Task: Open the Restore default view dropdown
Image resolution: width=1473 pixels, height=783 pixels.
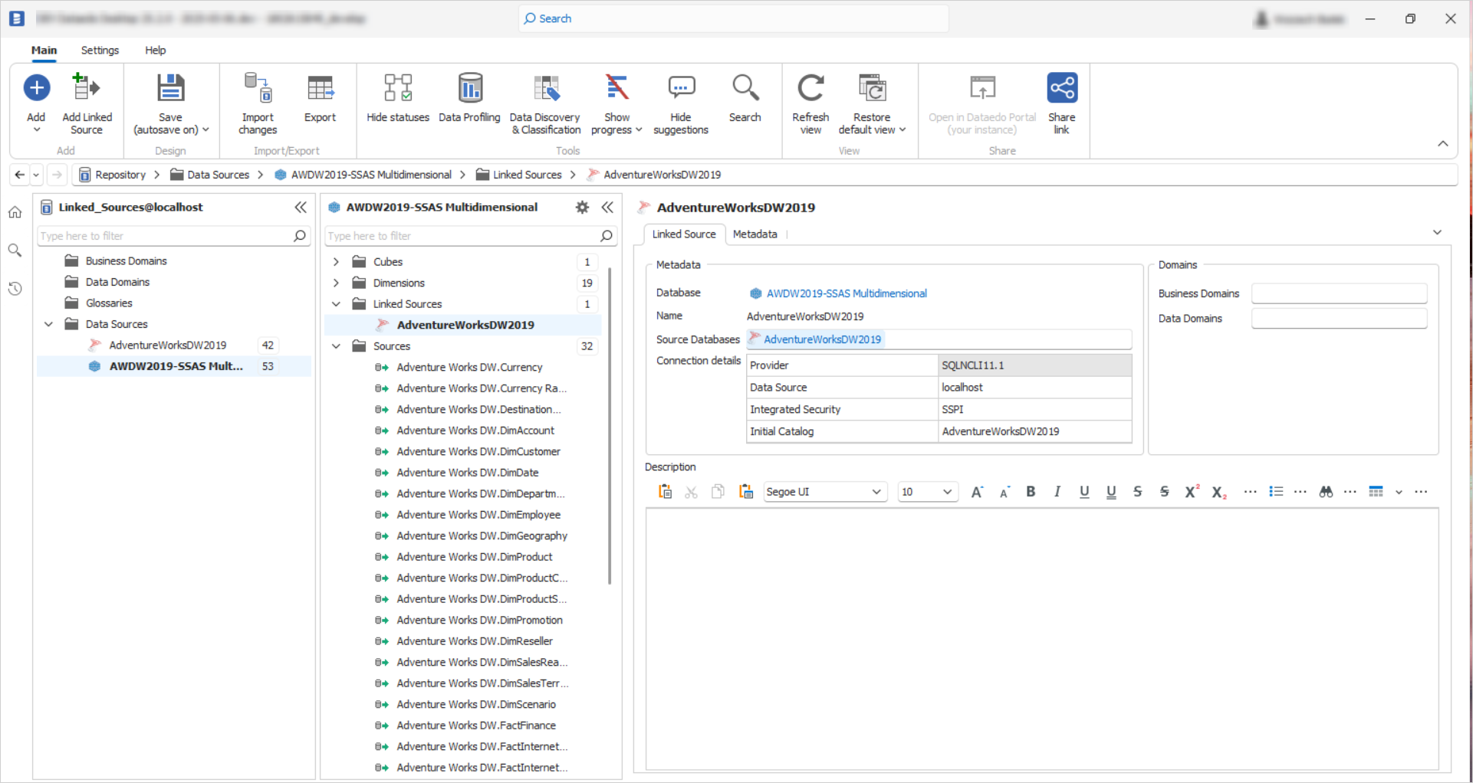Action: [x=872, y=103]
